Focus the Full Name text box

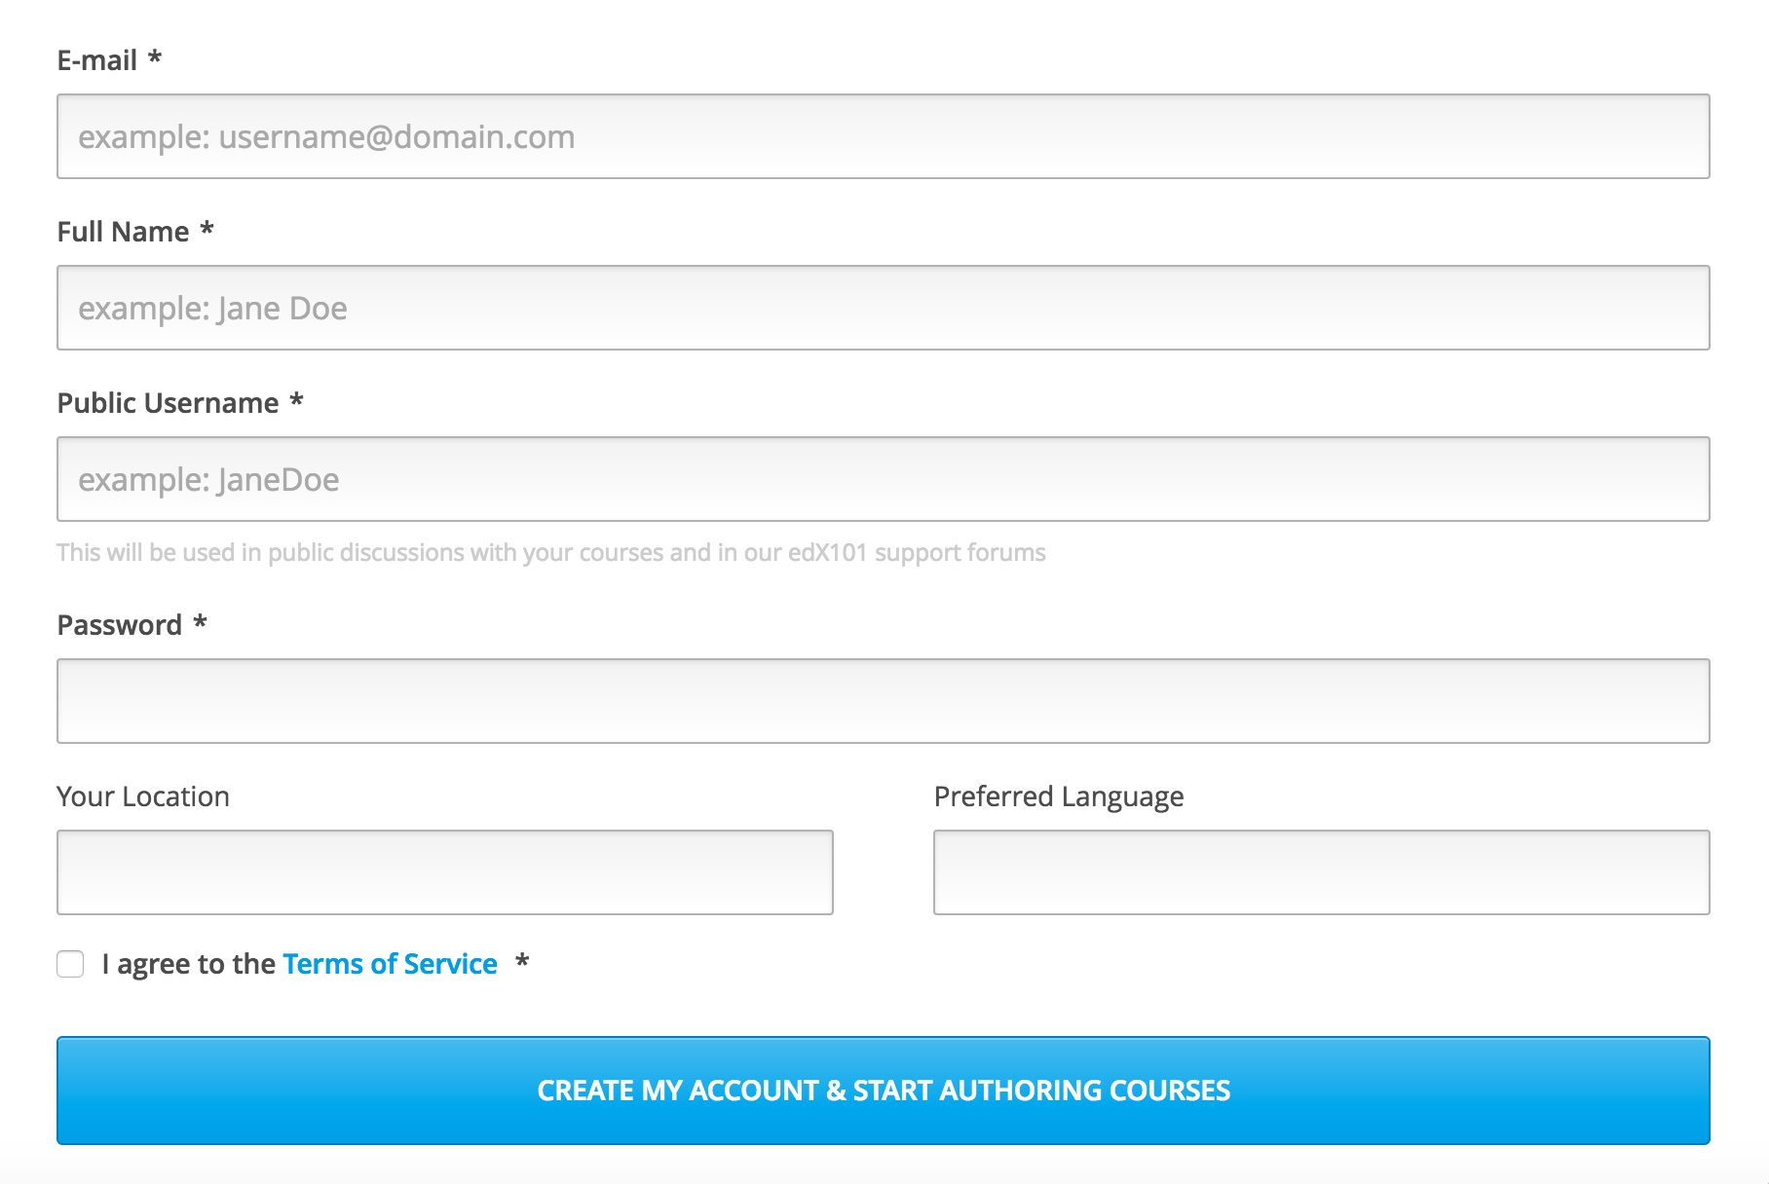(x=884, y=308)
